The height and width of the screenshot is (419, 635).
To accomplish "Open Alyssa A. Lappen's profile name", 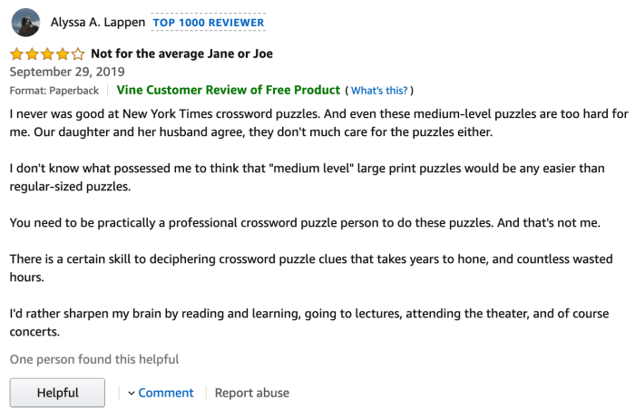I will pos(97,23).
